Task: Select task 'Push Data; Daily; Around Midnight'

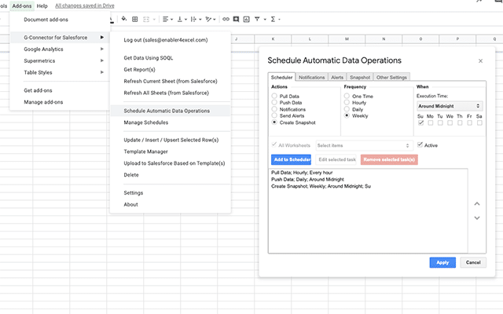Action: [307, 180]
